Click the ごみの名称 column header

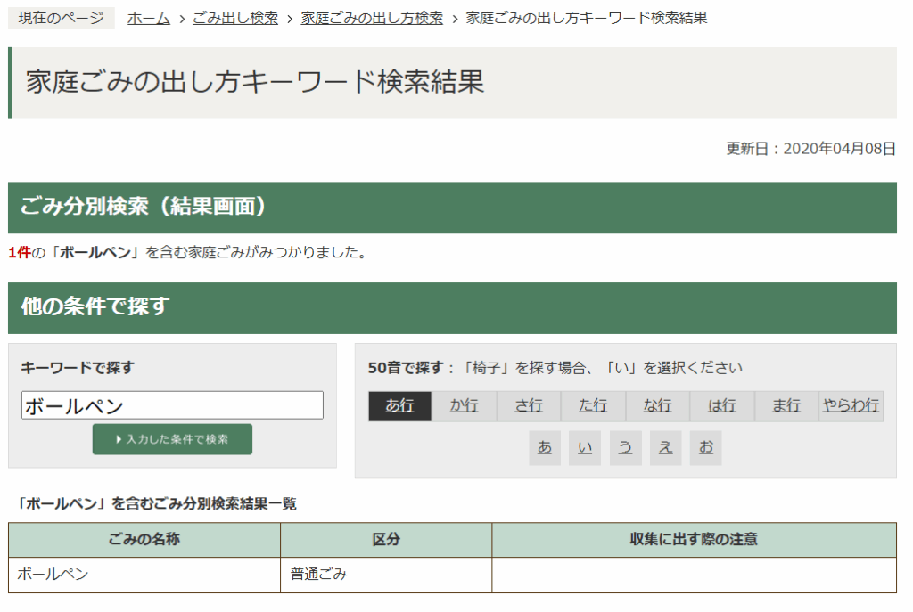pyautogui.click(x=144, y=540)
